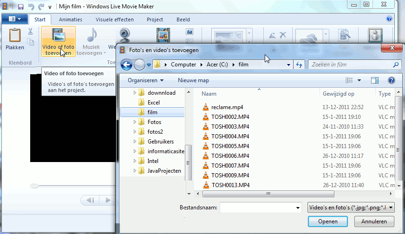
Task: Expand the Gebruikers folder node
Action: 135,141
